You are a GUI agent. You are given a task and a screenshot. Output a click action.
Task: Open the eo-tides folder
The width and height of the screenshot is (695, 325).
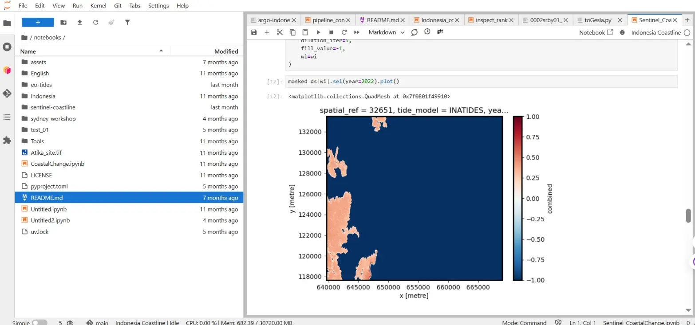click(x=129, y=85)
